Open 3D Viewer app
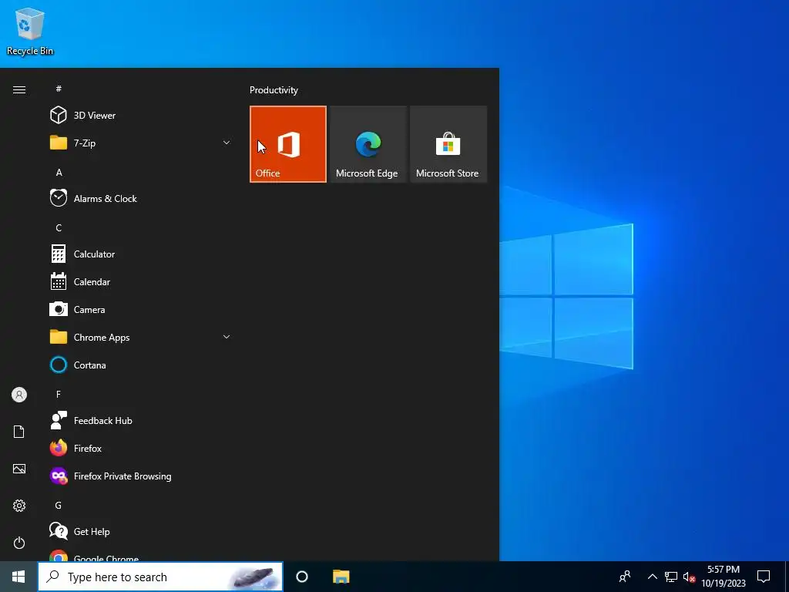 (x=141, y=116)
